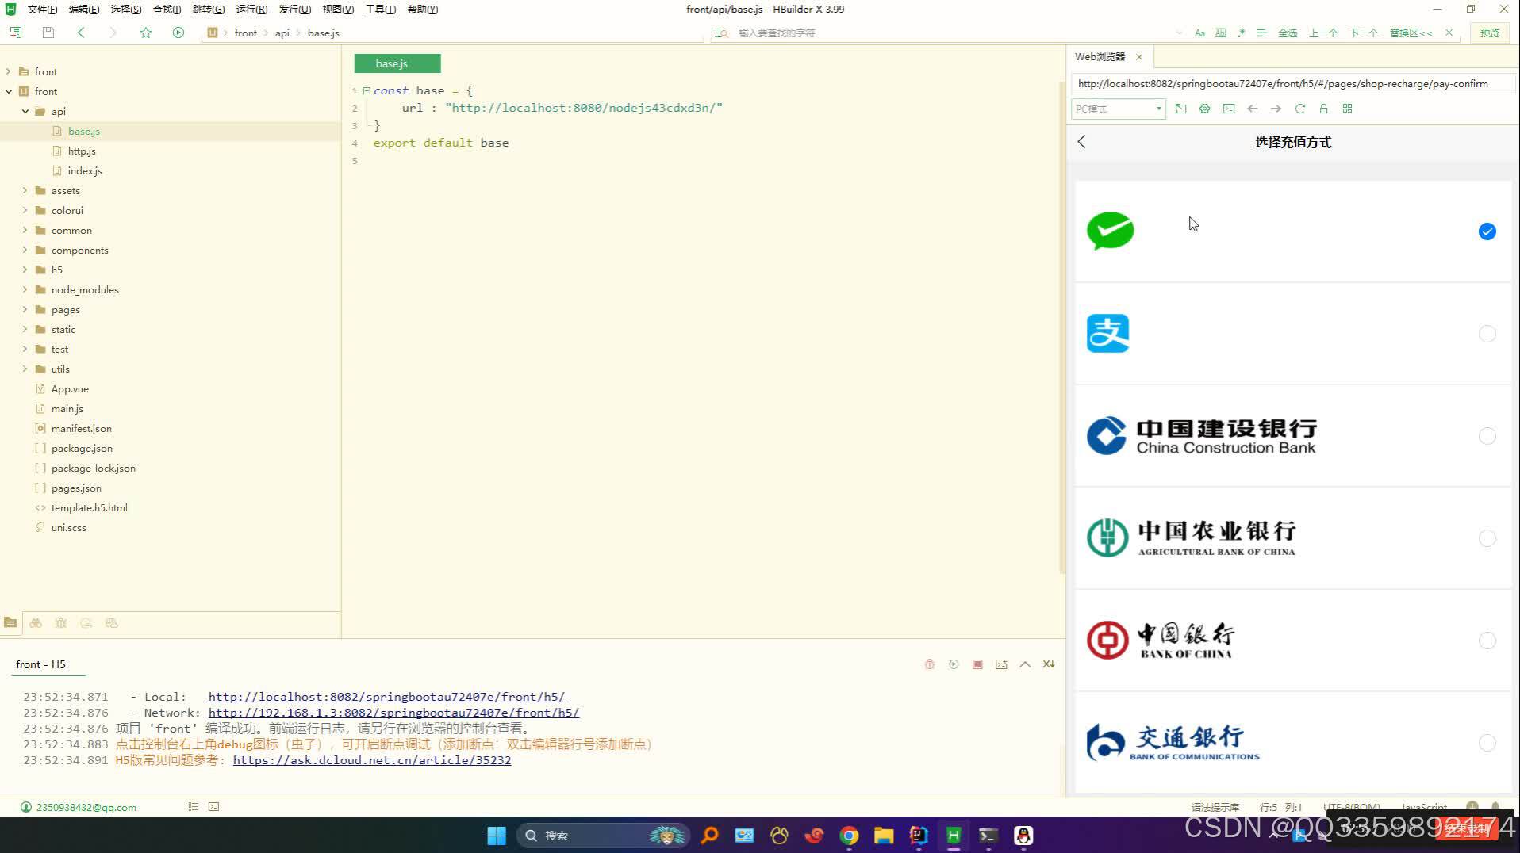Open the QR code grid icon

click(x=1347, y=109)
